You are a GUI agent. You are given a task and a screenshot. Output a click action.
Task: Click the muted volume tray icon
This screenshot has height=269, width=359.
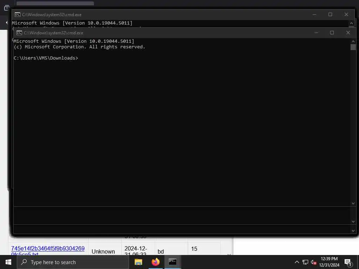[313, 262]
